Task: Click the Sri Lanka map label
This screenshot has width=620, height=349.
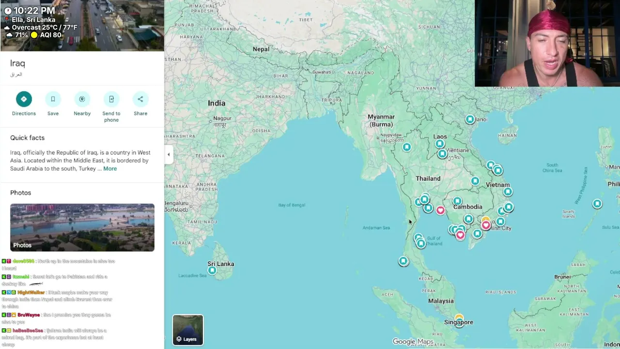Action: [x=221, y=264]
